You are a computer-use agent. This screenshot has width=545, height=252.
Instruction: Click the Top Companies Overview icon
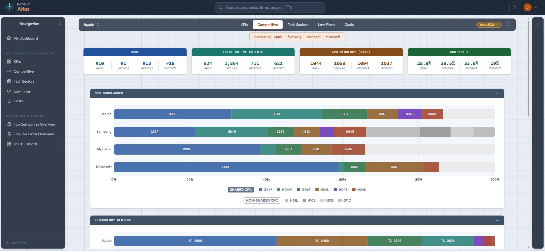click(9, 124)
